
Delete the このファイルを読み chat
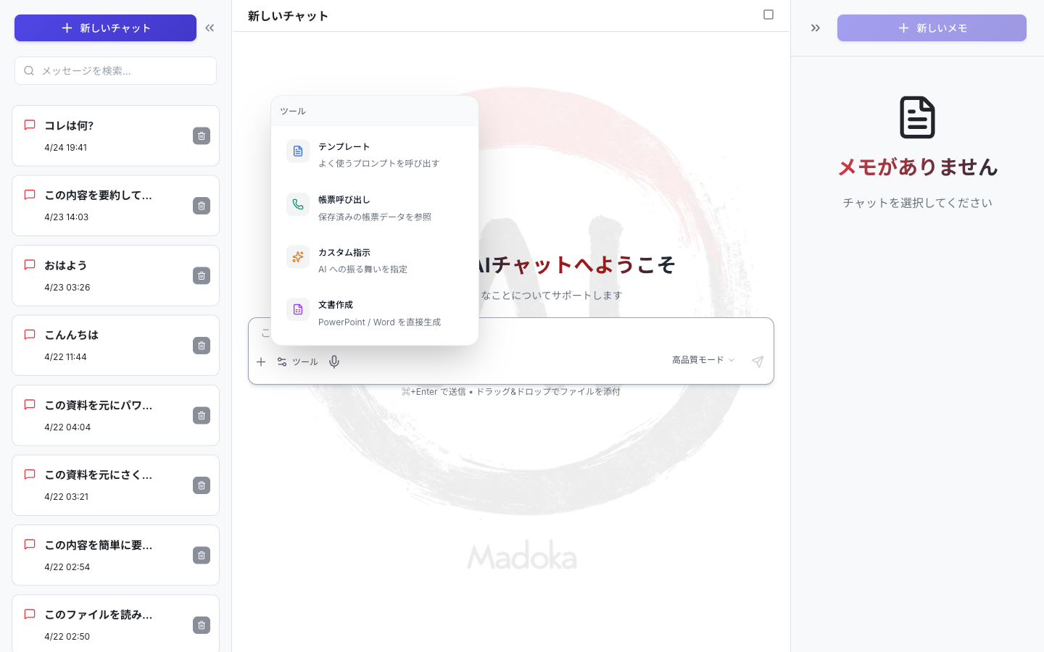click(202, 625)
